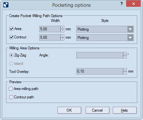Click the question mark help icon
This screenshot has height=120, width=143.
pyautogui.click(x=122, y=4)
